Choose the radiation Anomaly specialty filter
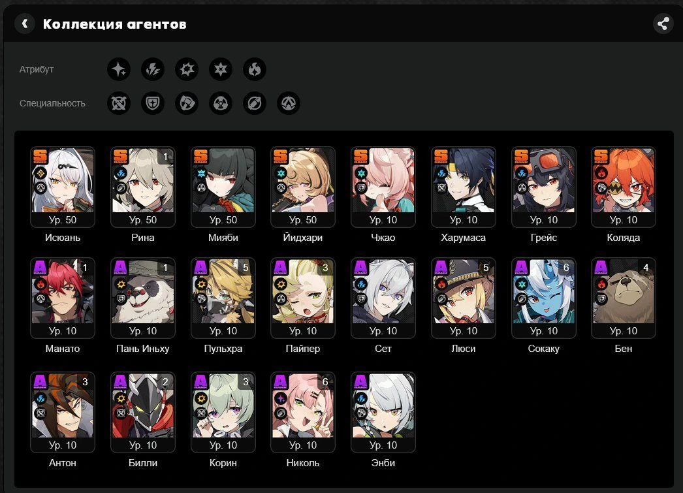The height and width of the screenshot is (493, 683). (221, 103)
